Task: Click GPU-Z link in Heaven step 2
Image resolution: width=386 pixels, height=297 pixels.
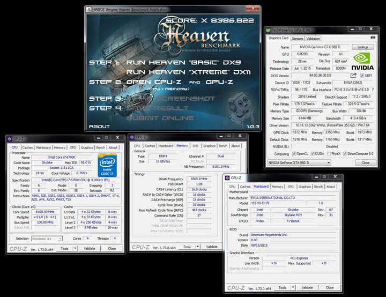Action: click(x=219, y=82)
